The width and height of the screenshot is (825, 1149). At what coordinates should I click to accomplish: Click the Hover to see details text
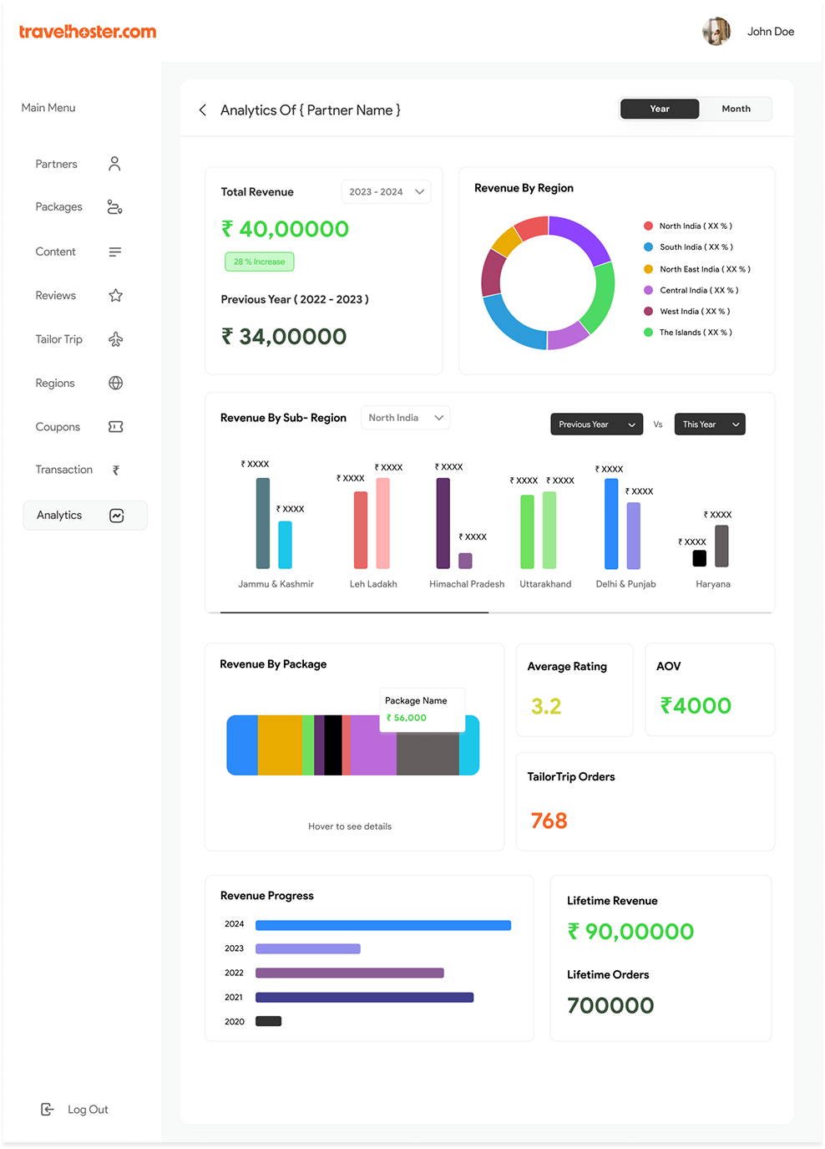click(x=350, y=826)
